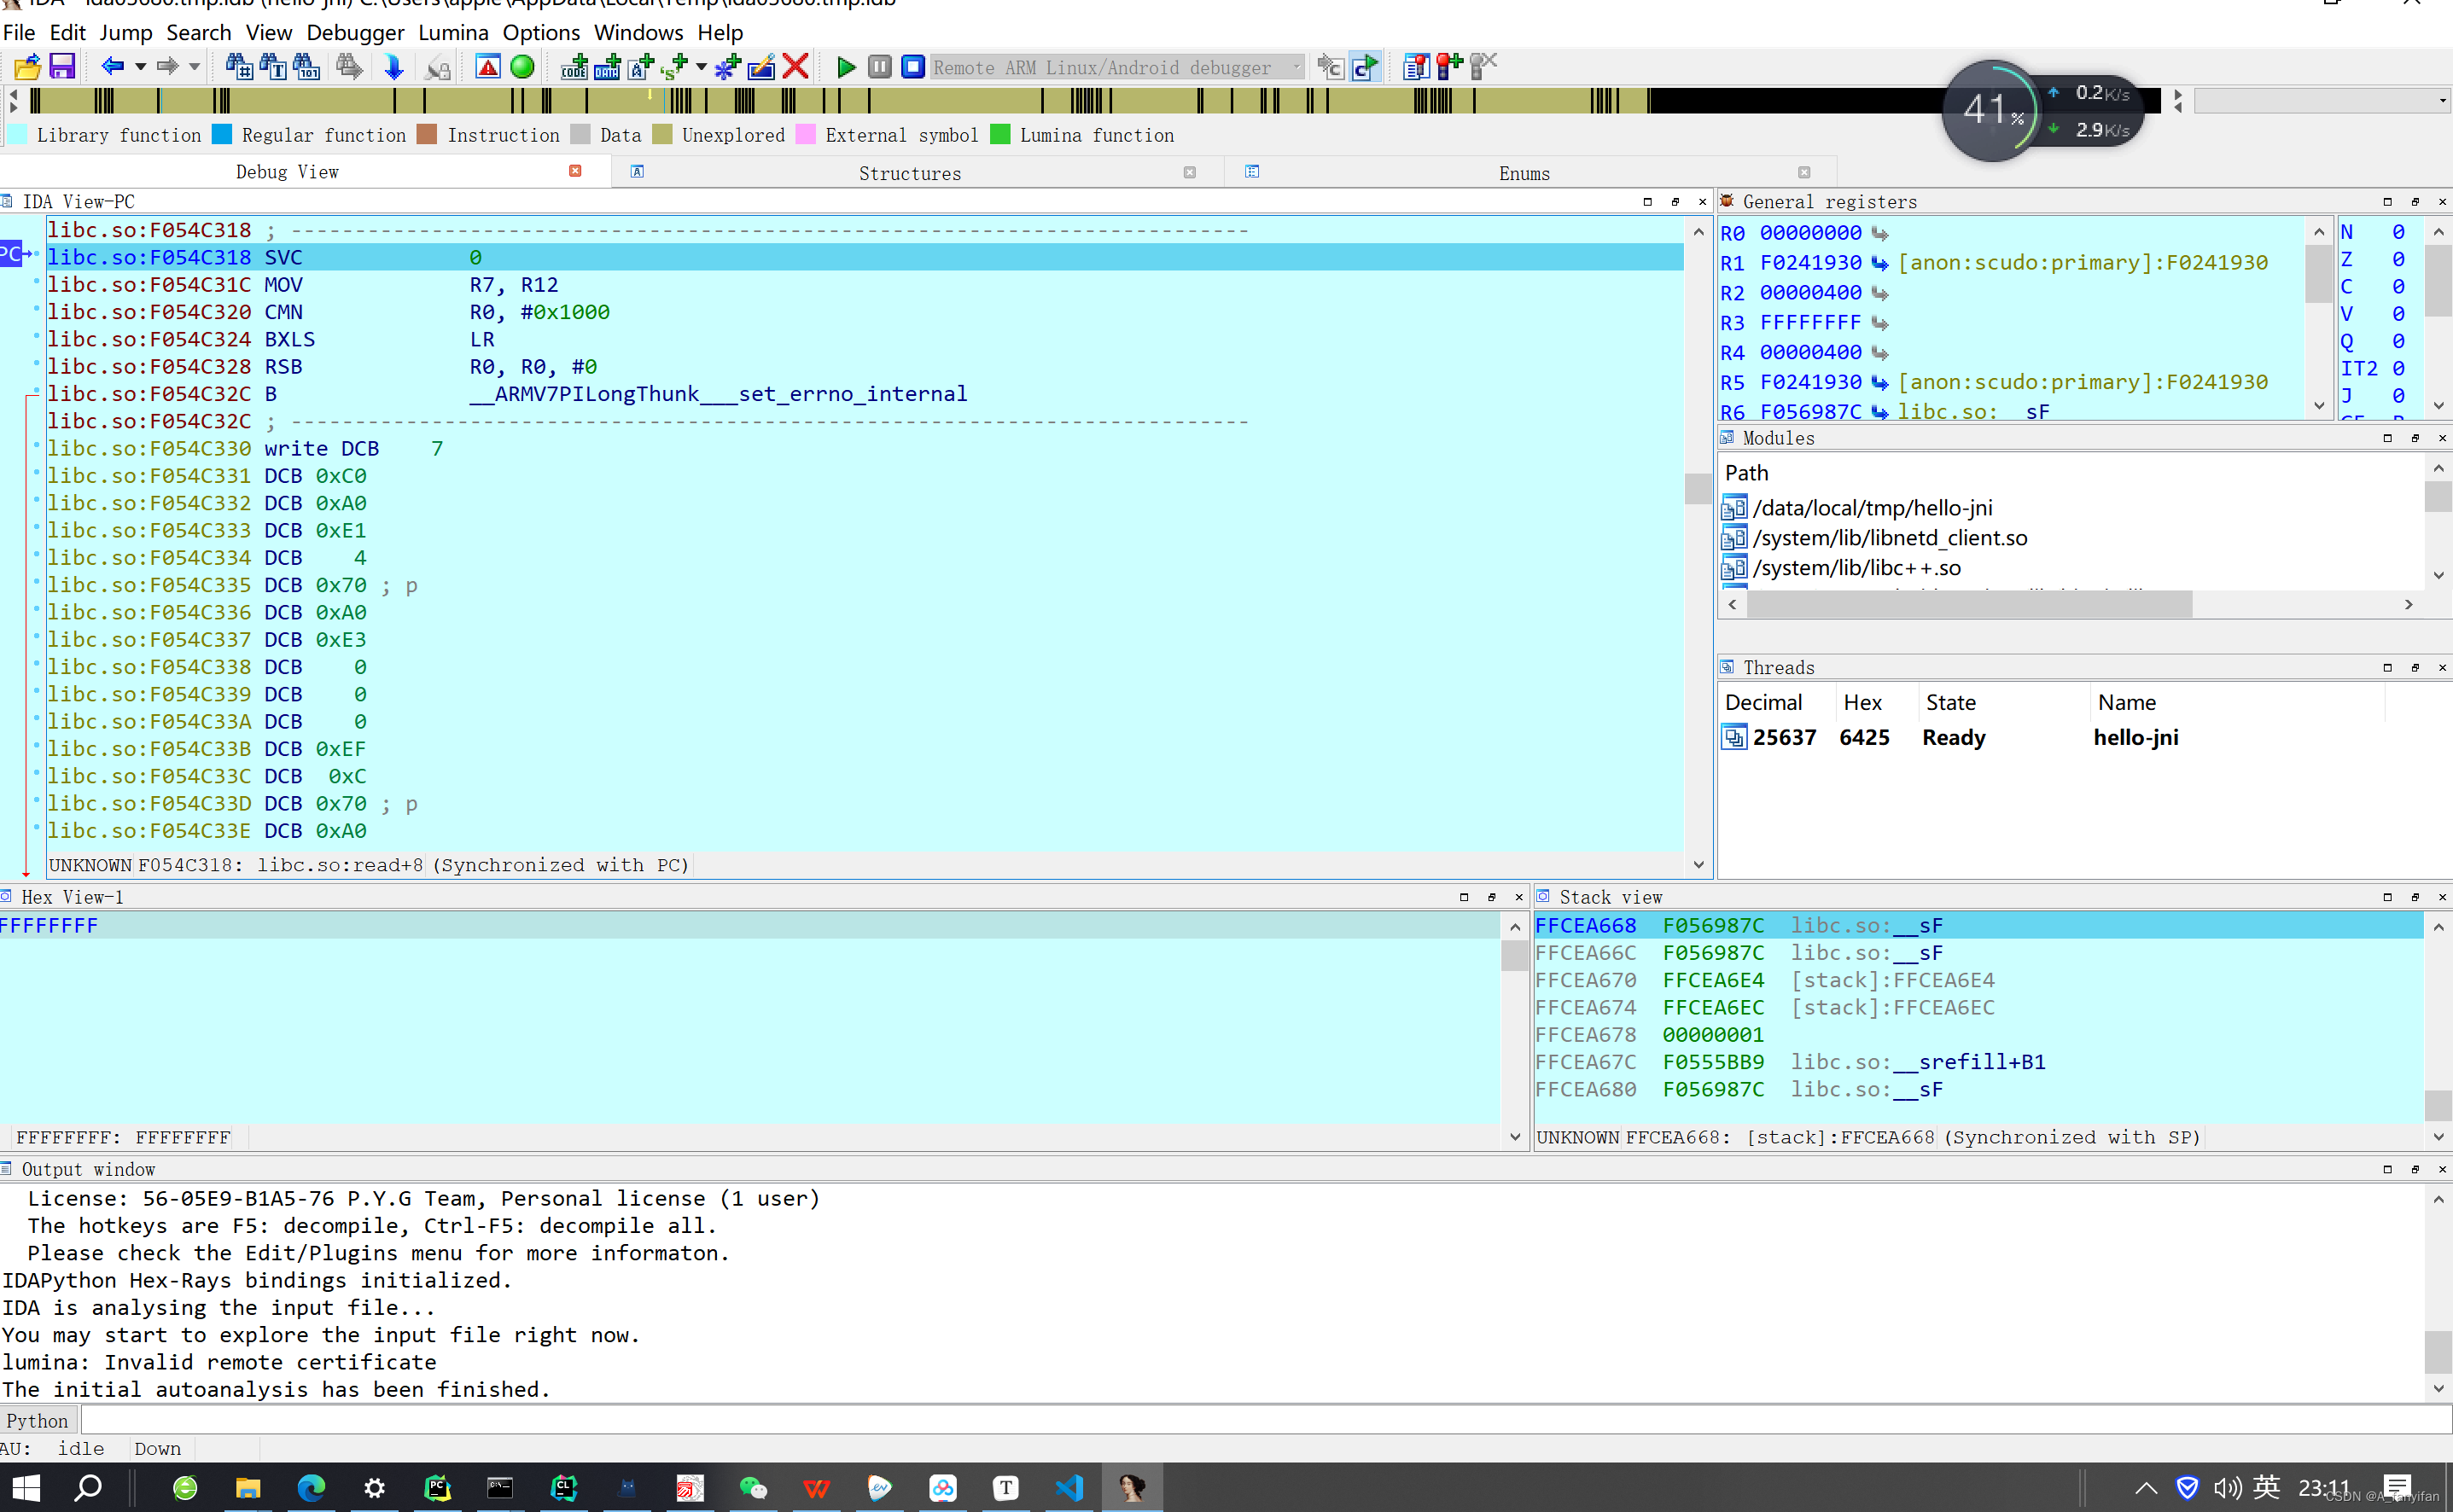The image size is (2453, 1512).
Task: Open the Jump menu
Action: coord(126,32)
